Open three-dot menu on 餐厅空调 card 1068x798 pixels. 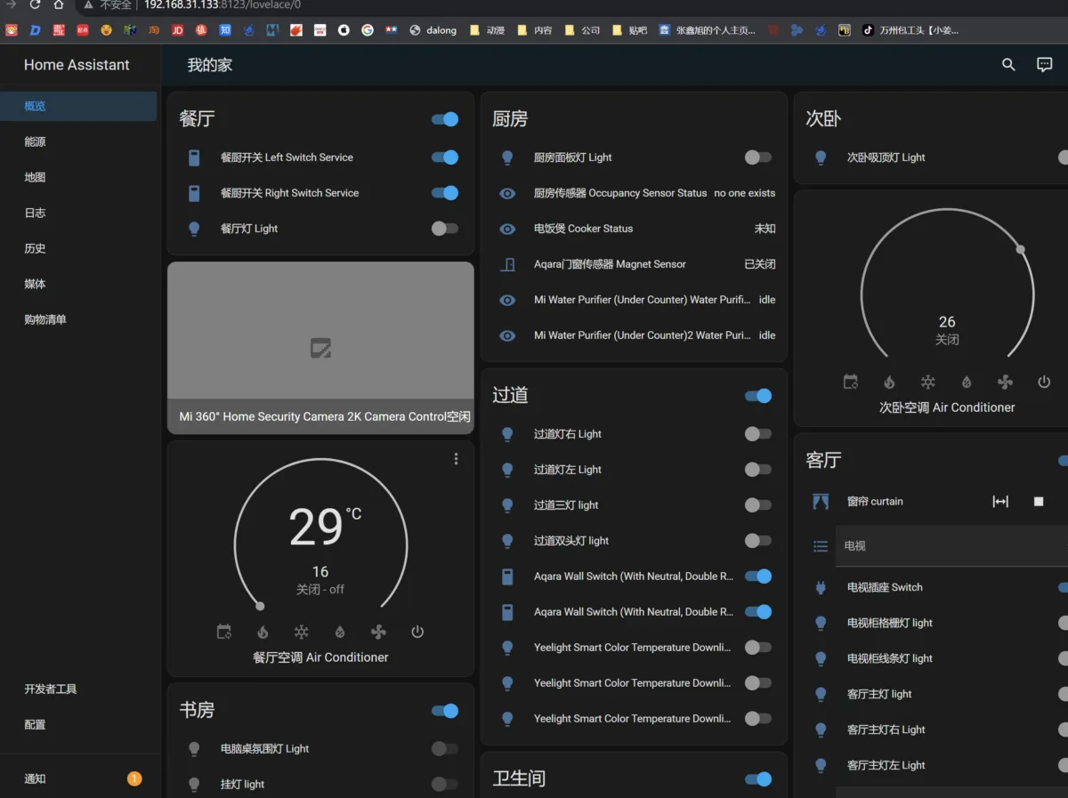point(456,459)
